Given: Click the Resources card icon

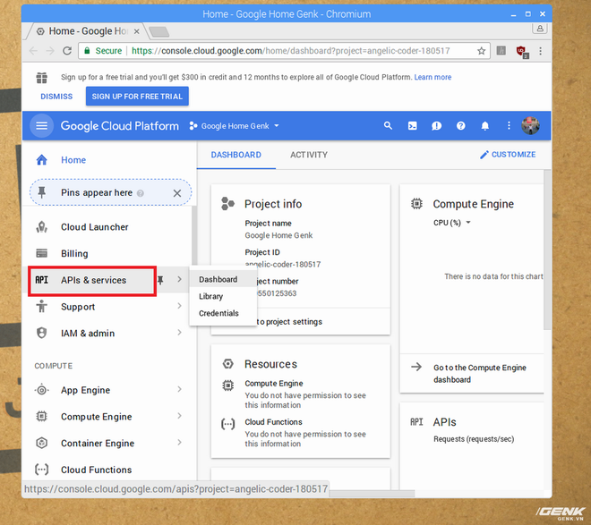Looking at the screenshot, I should (228, 364).
